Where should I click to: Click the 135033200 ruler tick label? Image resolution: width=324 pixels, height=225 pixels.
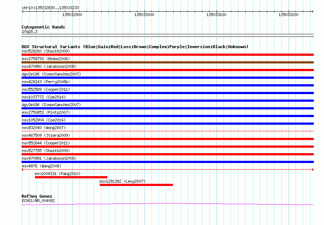(x=288, y=15)
